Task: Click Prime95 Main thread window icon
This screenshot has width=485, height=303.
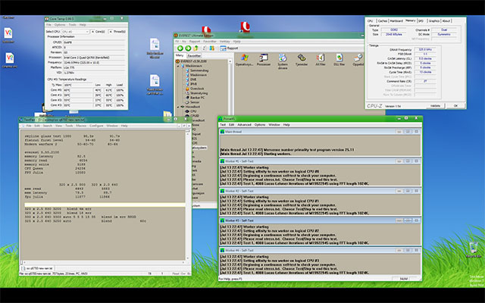Action: 222,132
